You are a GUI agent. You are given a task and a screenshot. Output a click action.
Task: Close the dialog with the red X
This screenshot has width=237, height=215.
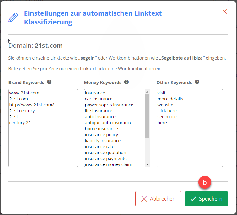click(225, 12)
